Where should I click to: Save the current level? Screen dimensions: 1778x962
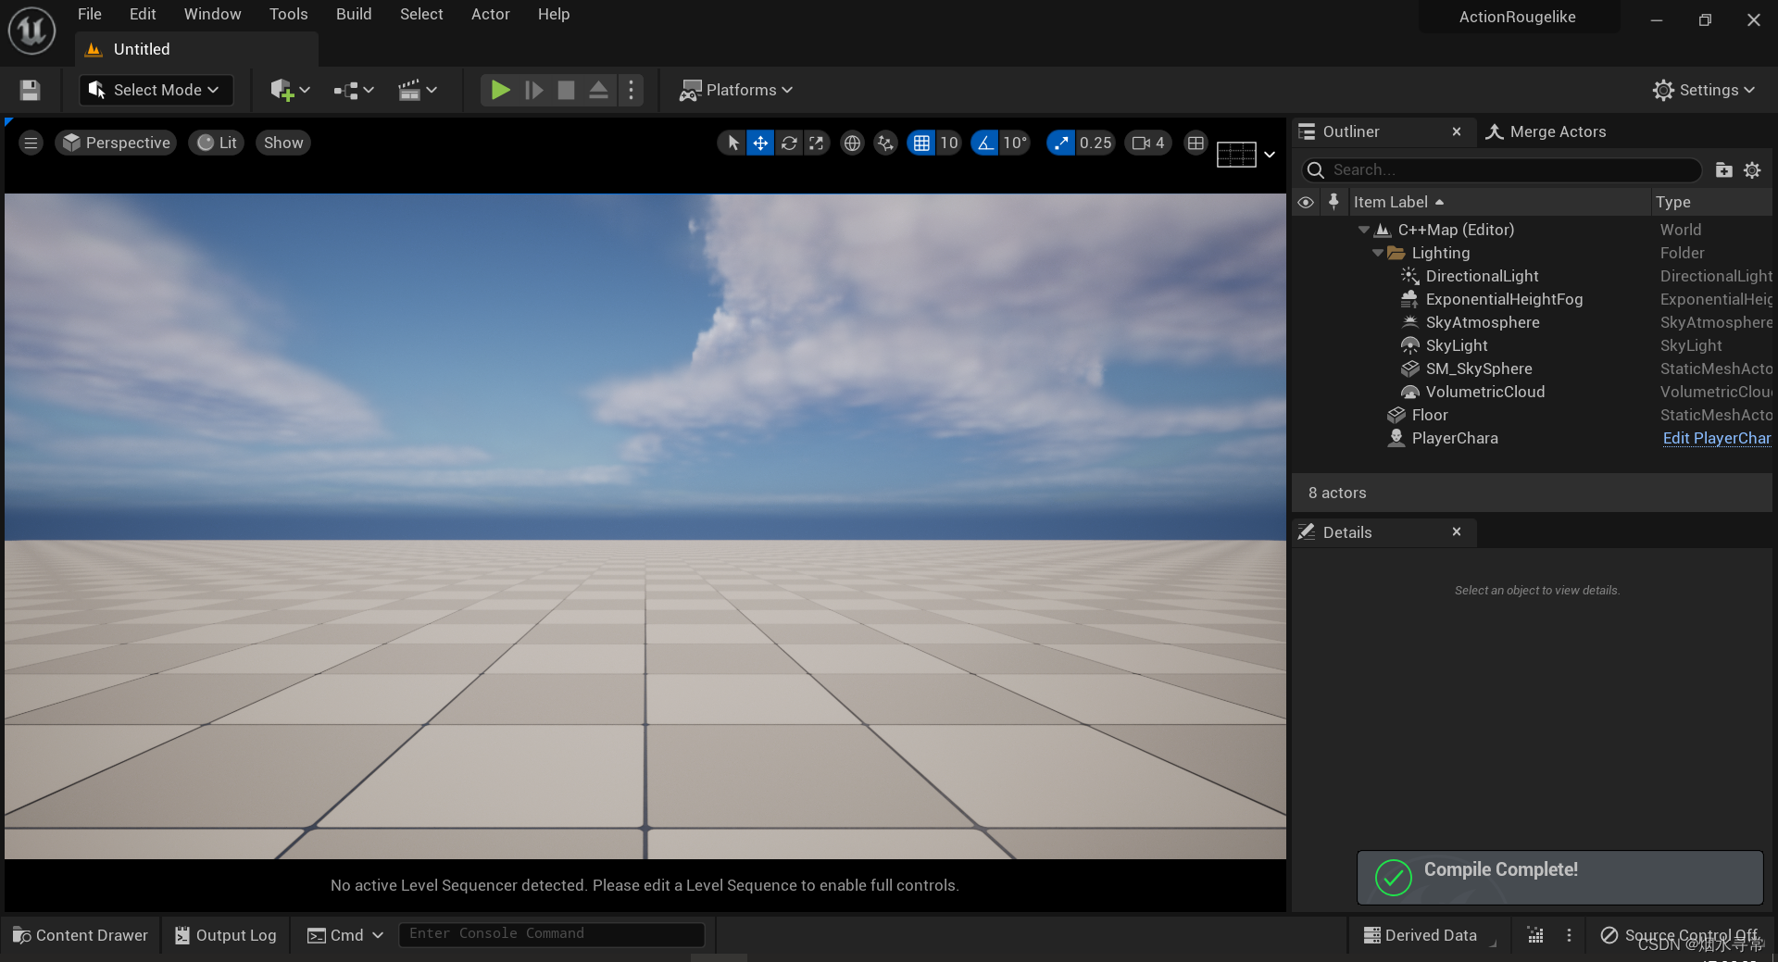coord(29,90)
